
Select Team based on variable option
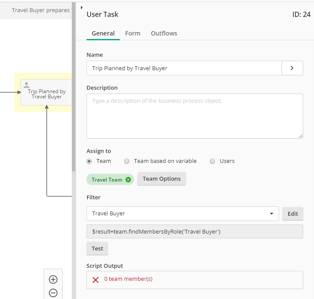tap(127, 161)
